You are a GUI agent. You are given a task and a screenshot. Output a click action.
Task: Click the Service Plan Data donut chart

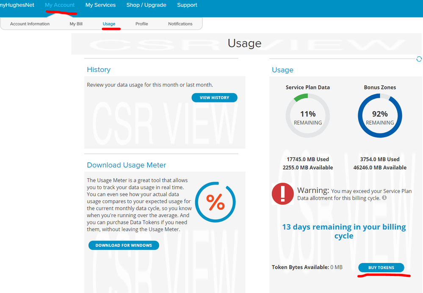(308, 116)
